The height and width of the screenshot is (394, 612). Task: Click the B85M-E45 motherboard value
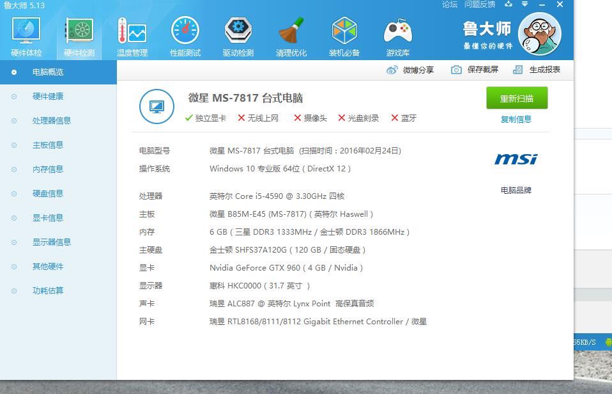click(291, 214)
